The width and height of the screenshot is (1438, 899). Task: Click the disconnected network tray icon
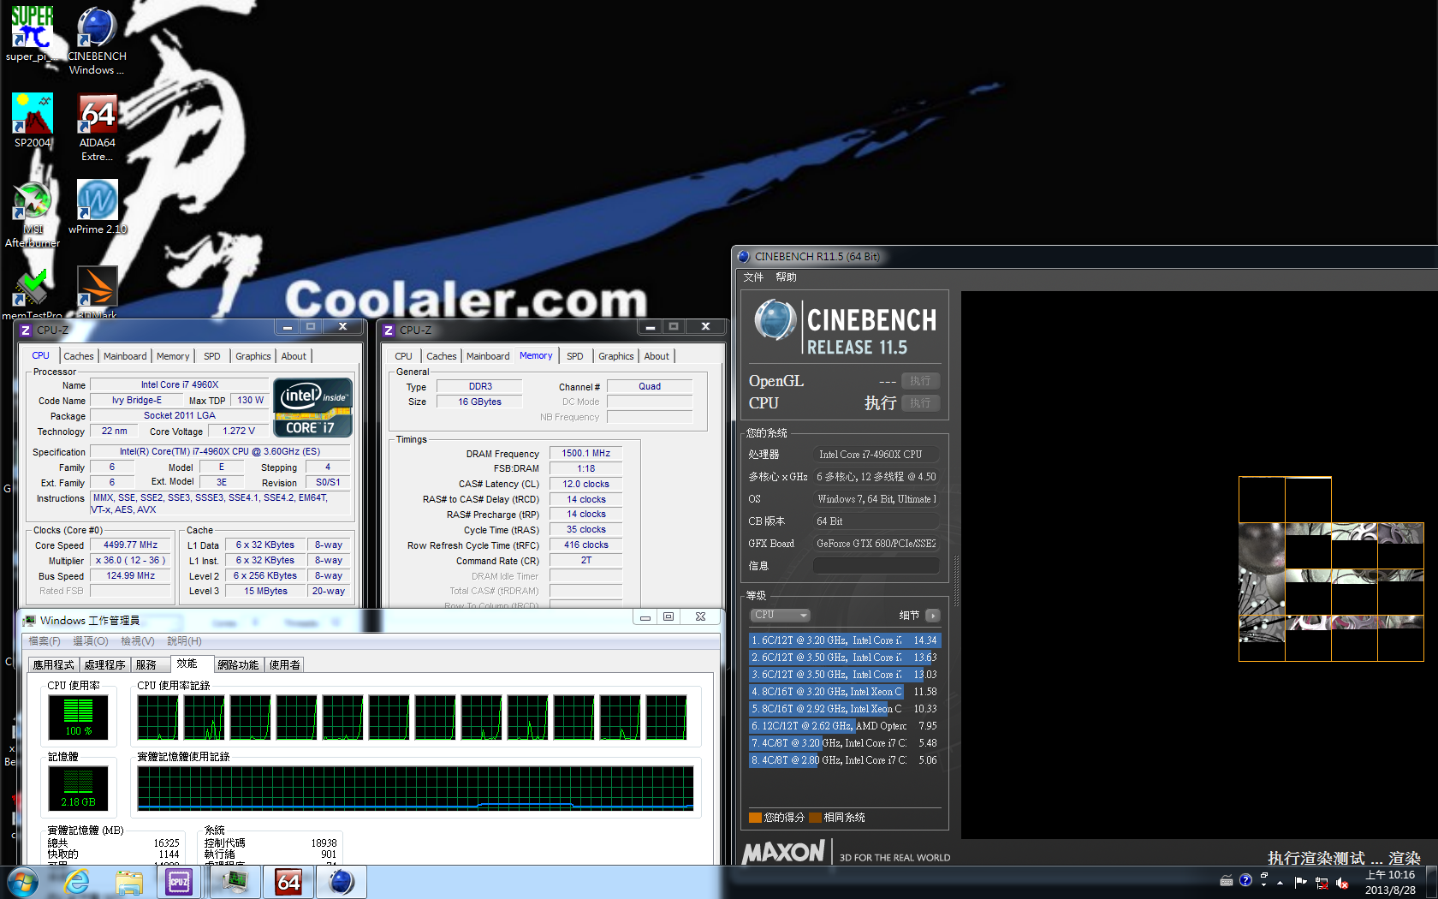[1322, 883]
